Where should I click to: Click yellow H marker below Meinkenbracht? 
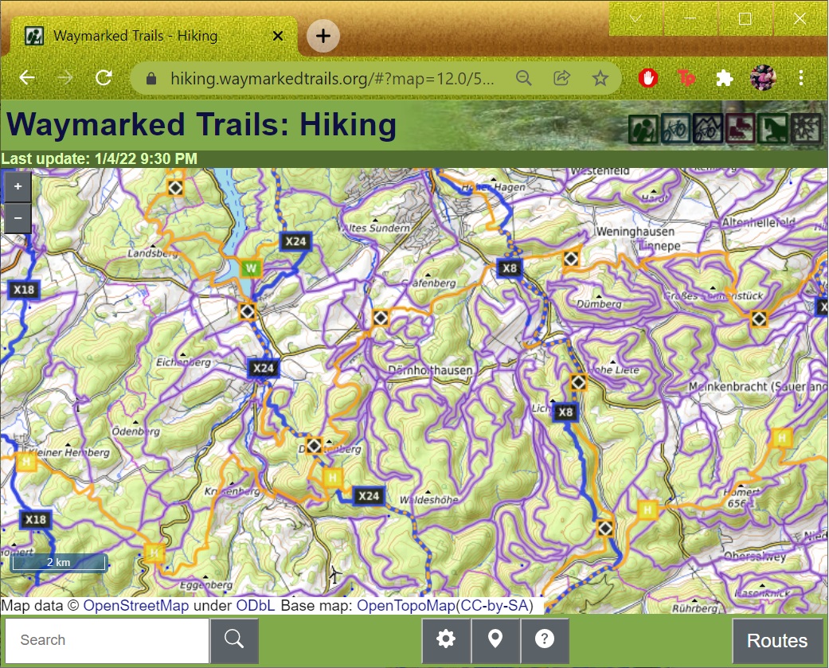pyautogui.click(x=781, y=438)
